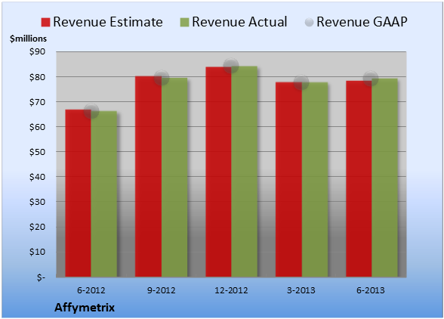Click the '$90' y-axis value
The height and width of the screenshot is (319, 444).
coord(37,52)
